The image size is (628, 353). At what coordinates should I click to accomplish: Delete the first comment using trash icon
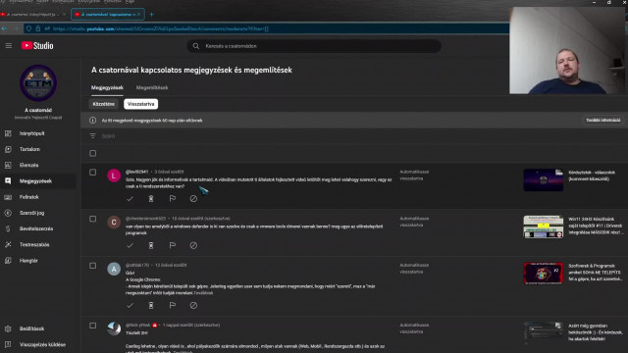151,198
